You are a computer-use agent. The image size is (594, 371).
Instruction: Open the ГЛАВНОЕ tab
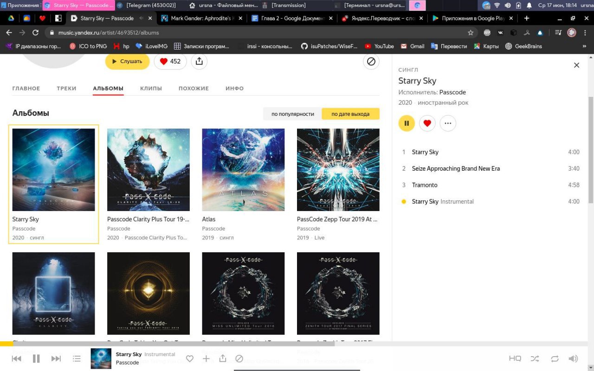click(26, 88)
